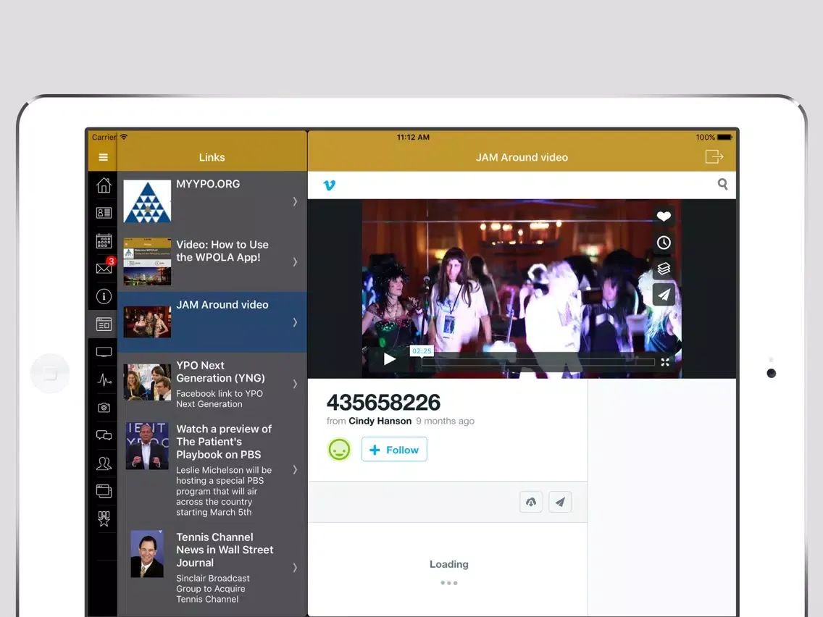Open Video: How to Use the WPOLA App

[x=212, y=261]
